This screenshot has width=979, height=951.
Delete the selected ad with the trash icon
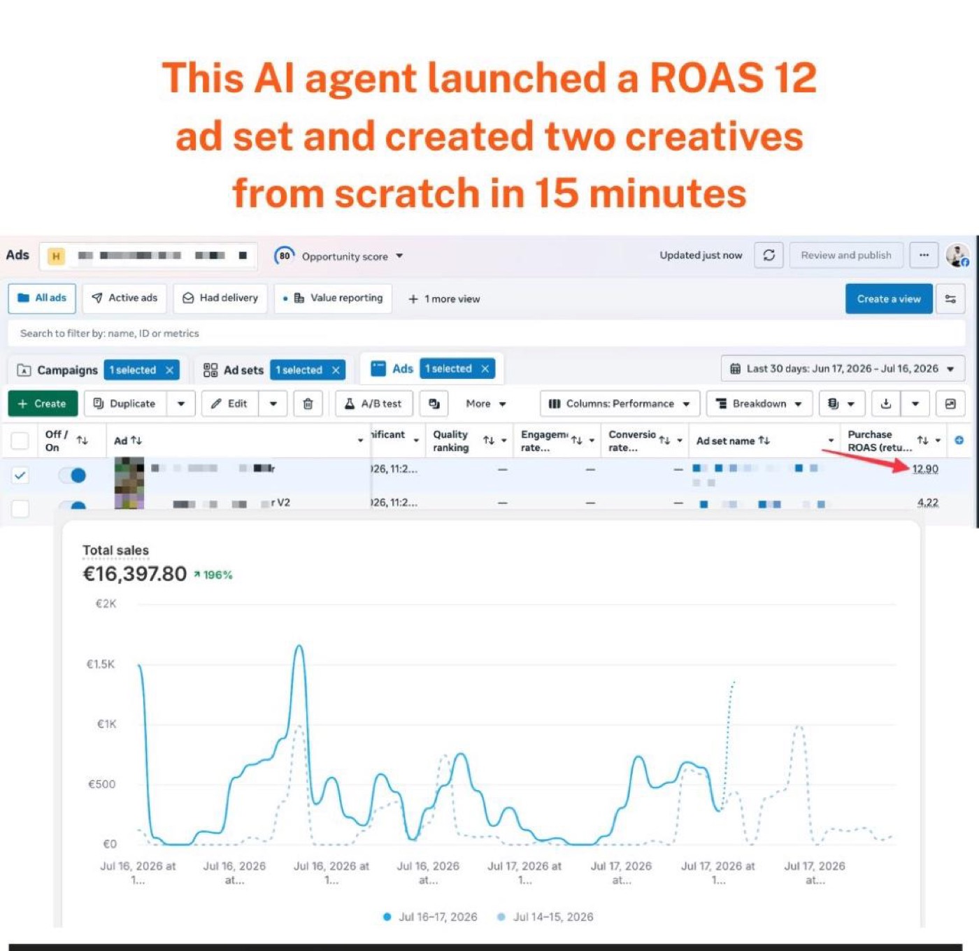point(308,403)
